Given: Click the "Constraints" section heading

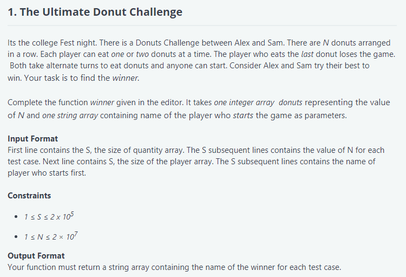Looking at the screenshot, I should pos(29,195).
